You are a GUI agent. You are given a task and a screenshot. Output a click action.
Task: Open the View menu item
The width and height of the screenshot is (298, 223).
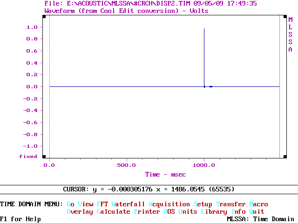(86, 204)
